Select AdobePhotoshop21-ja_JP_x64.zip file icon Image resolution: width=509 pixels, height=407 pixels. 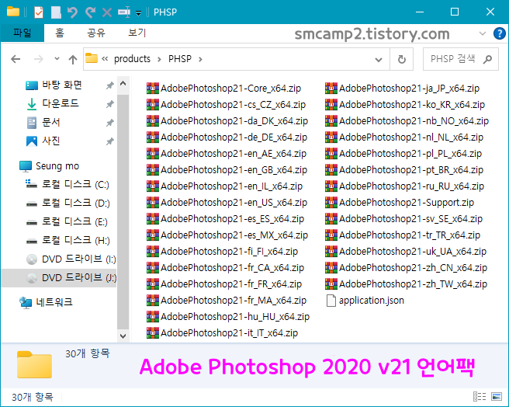coord(331,88)
